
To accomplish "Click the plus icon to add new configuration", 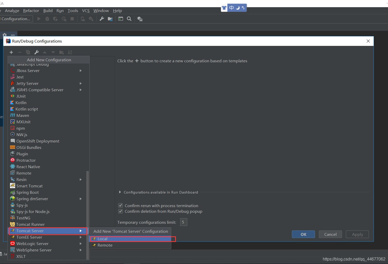I will [x=11, y=52].
